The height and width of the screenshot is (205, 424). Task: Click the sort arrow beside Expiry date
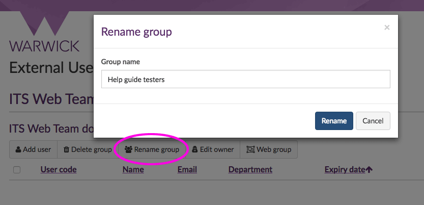point(369,170)
